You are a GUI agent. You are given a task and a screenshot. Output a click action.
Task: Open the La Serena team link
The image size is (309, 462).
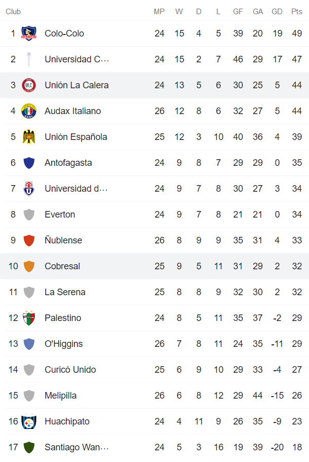[x=64, y=292]
